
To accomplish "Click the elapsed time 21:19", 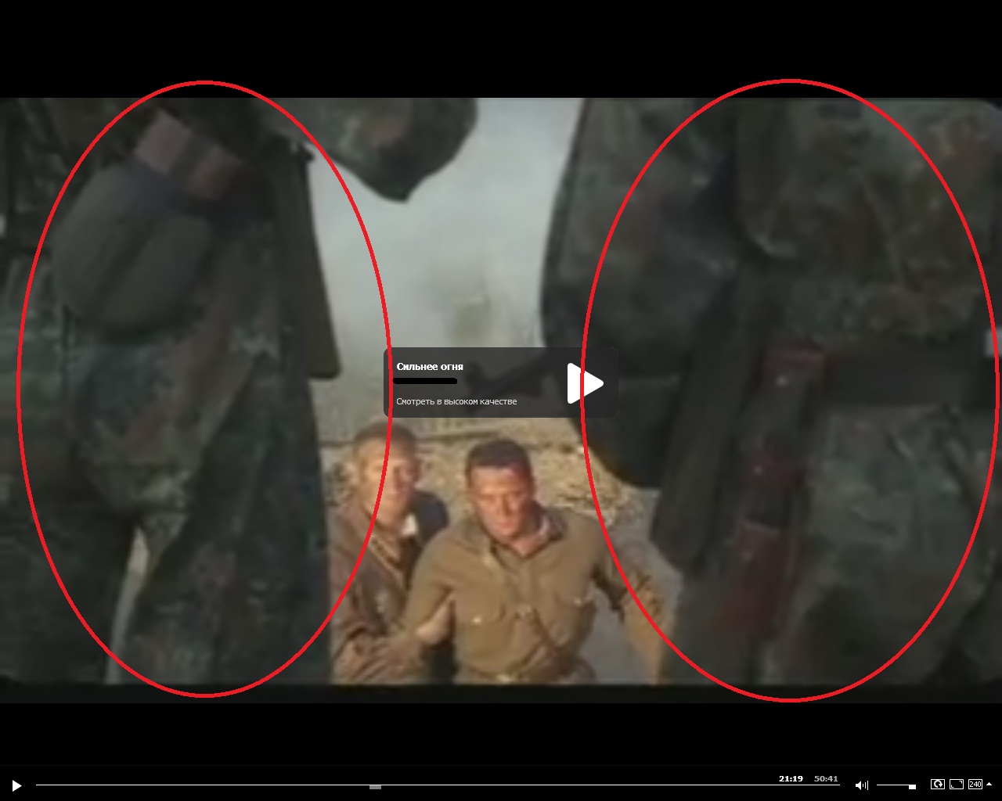I will point(791,778).
